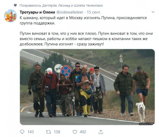Click the reply speech bubble icon

[22, 132]
